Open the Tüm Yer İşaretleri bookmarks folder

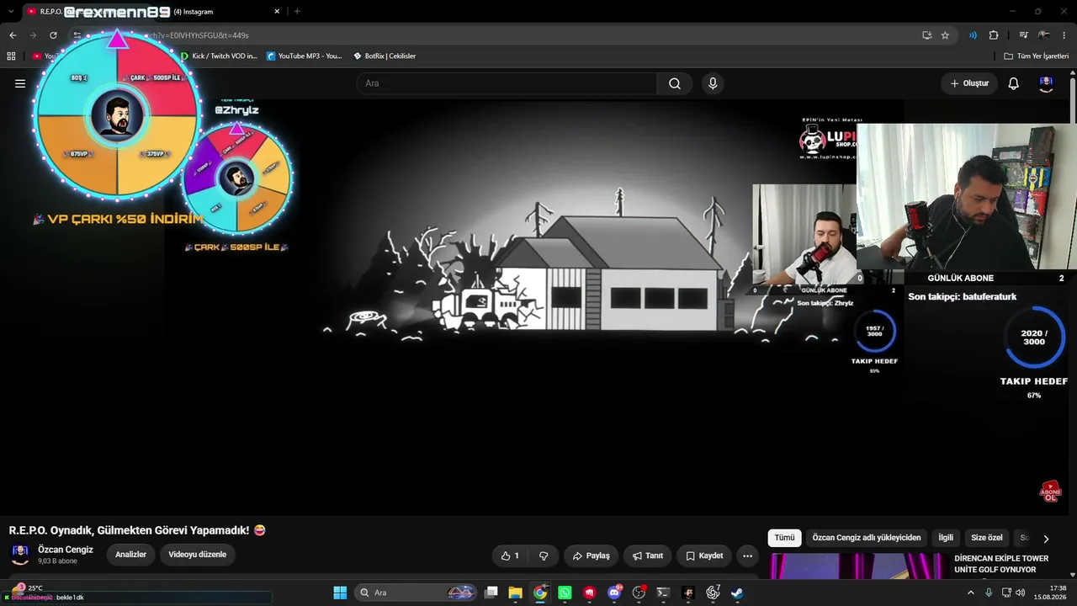pos(1037,56)
